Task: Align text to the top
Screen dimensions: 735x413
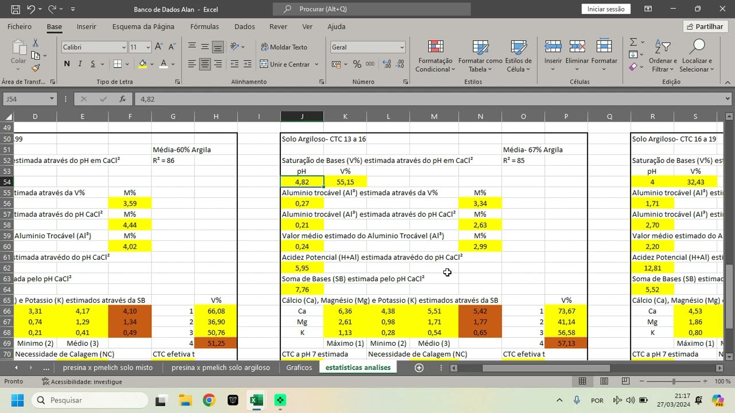Action: [x=192, y=47]
